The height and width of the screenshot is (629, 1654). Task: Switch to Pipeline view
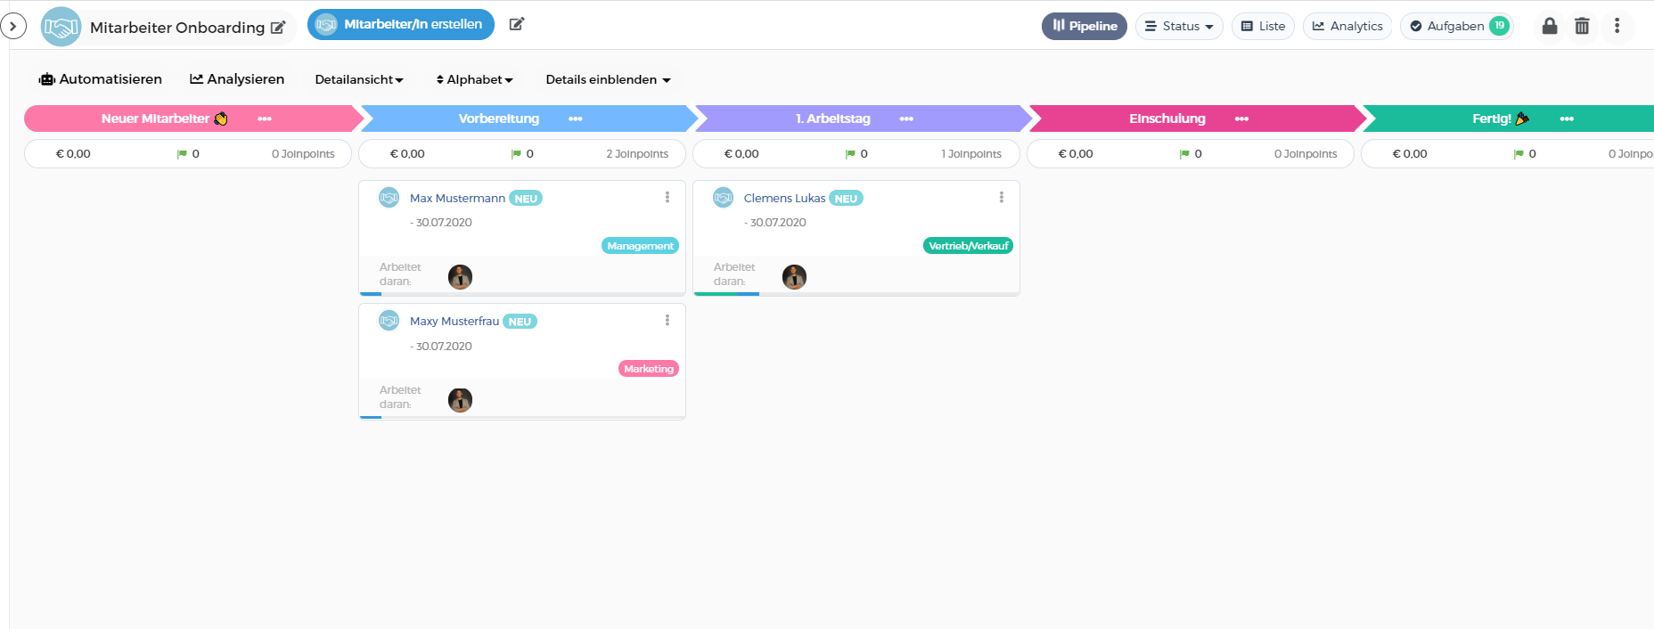(x=1085, y=26)
